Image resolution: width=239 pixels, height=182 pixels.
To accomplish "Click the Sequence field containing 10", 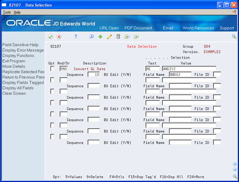I will (x=94, y=74).
